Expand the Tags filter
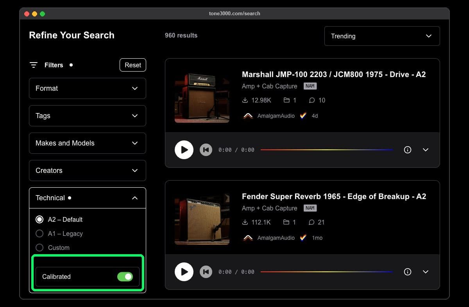Image resolution: width=469 pixels, height=307 pixels. (88, 116)
